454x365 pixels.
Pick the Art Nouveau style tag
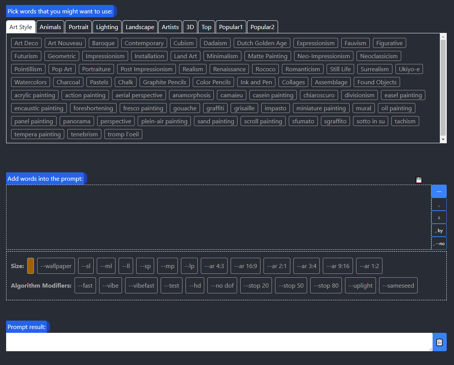pos(65,43)
